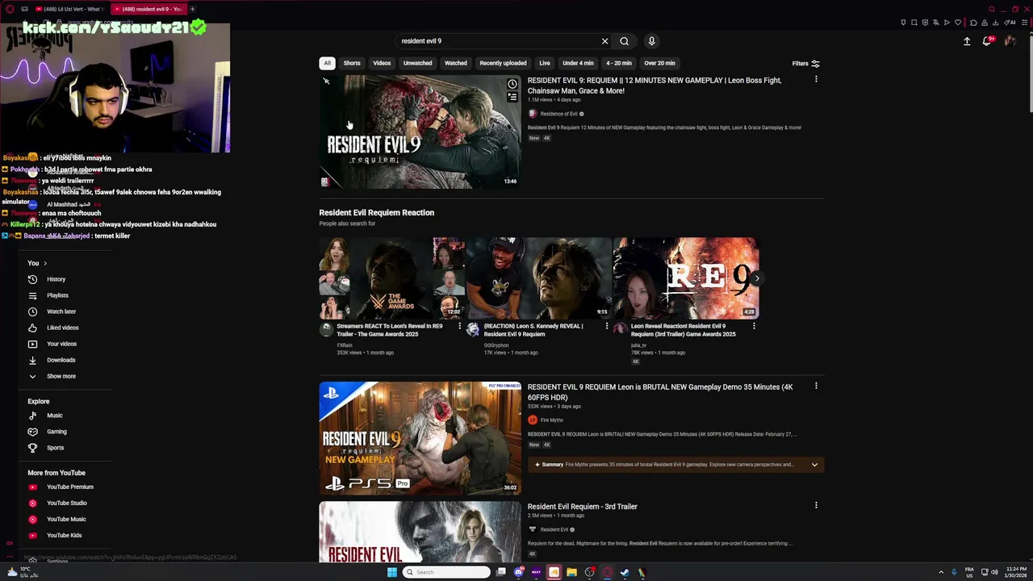Open Fire Mythx channel
The height and width of the screenshot is (581, 1033).
(x=551, y=420)
